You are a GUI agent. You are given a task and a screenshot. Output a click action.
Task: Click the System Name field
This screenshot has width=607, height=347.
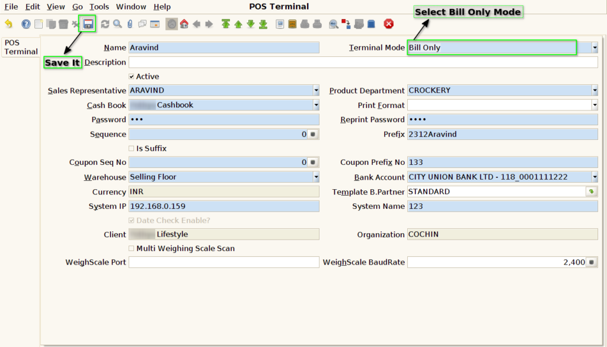point(503,206)
